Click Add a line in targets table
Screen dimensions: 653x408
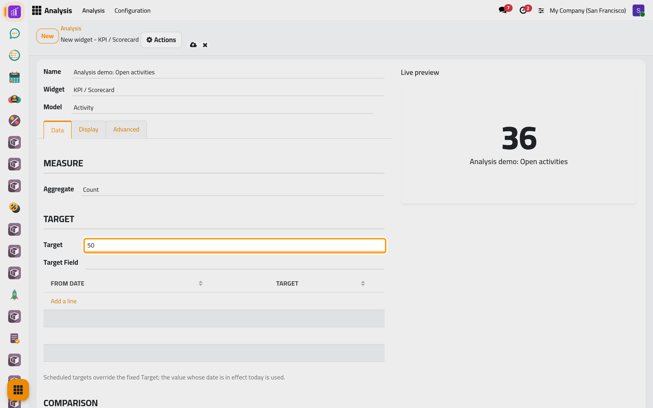coord(64,301)
